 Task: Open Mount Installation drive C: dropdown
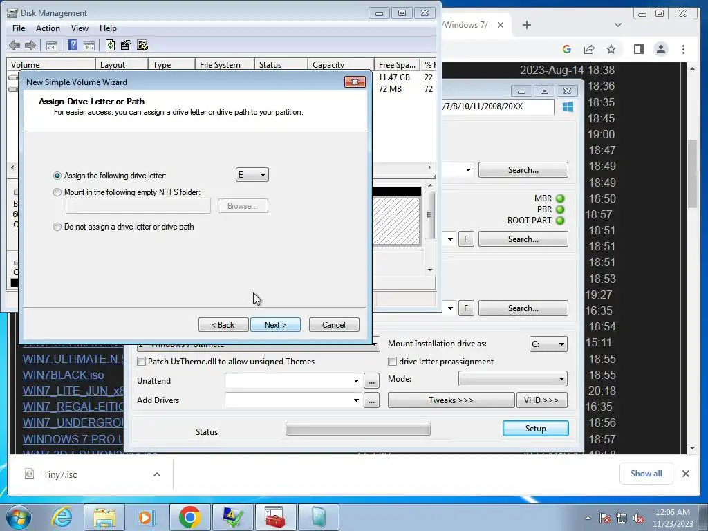548,344
